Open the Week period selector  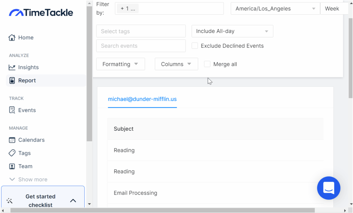coord(334,9)
